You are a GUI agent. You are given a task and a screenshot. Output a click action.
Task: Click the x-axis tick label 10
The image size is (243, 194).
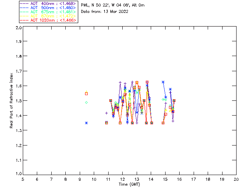pos(94,179)
